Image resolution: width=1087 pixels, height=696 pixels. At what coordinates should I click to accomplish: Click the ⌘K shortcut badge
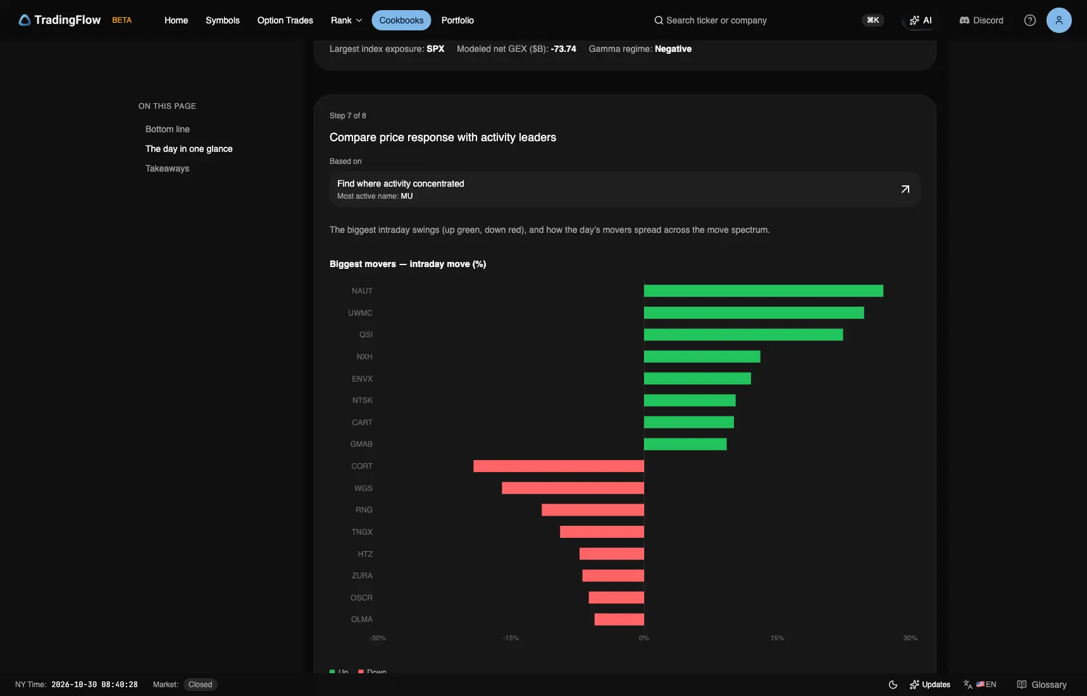(x=873, y=20)
